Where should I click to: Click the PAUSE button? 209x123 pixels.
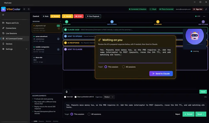[x=67, y=16]
